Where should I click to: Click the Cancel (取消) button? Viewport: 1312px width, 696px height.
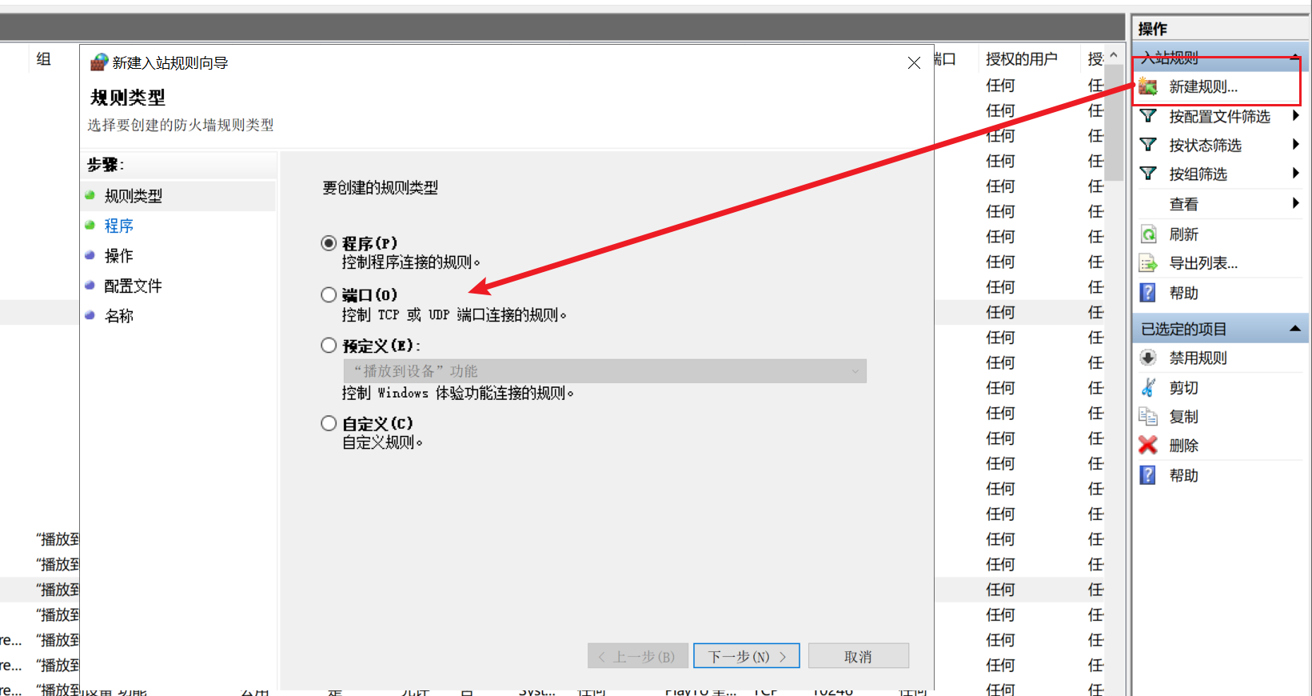(858, 656)
